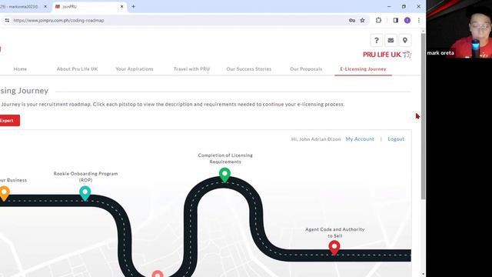This screenshot has width=492, height=277.
Task: Click 'Rookie Onboarding Program (ROP)' label
Action: (85, 177)
